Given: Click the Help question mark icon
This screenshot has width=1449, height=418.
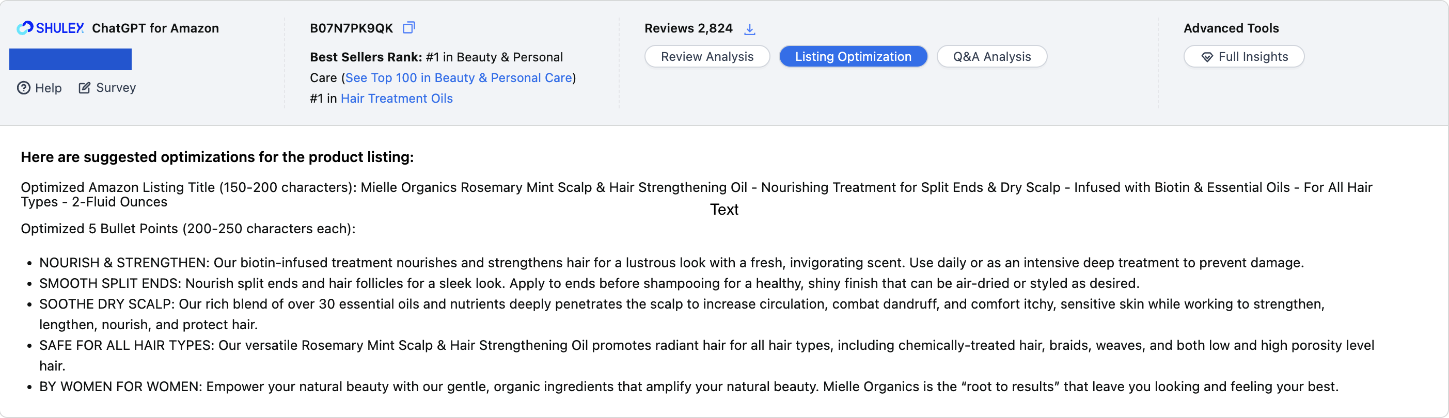Looking at the screenshot, I should tap(24, 88).
